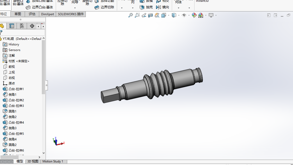Open the View Settings dropdown arrow

pyautogui.click(x=216, y=15)
